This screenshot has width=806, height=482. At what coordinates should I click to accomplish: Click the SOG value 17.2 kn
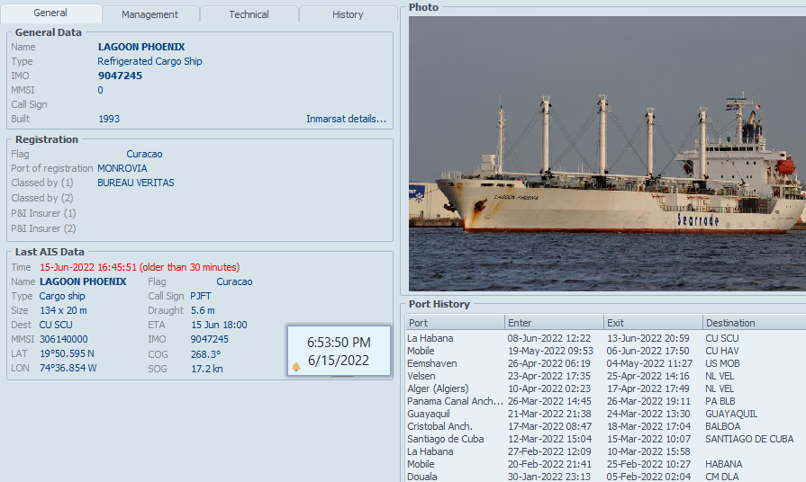coord(206,369)
